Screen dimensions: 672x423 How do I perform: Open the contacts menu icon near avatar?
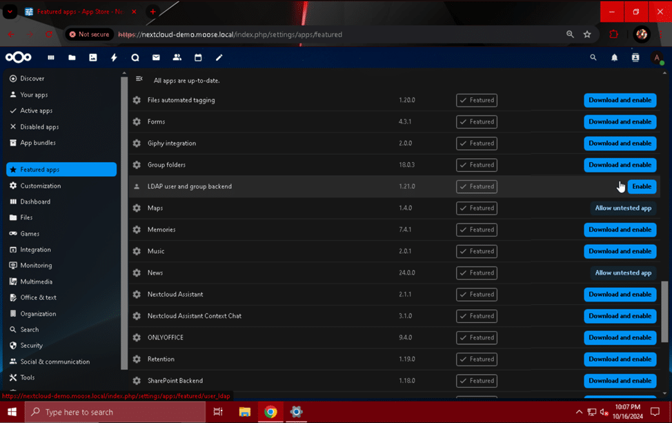tap(635, 57)
